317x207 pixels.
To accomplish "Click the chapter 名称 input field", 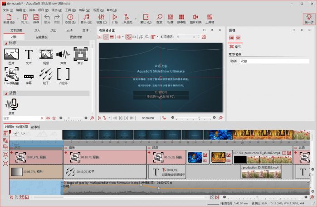I will click(x=274, y=61).
